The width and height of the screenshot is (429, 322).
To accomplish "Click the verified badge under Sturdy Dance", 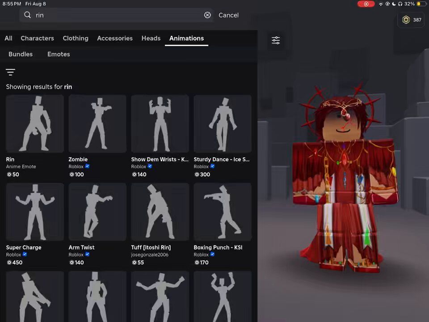I will (212, 166).
